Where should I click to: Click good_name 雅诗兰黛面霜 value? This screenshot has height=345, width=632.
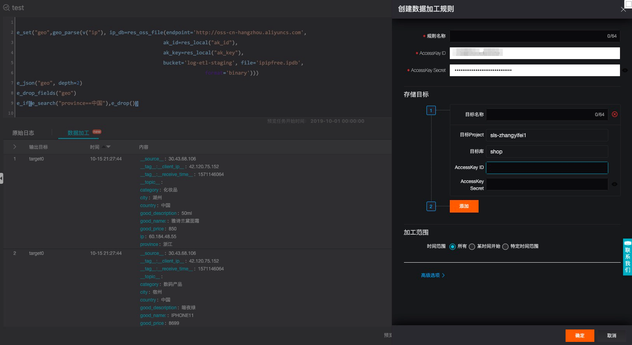pos(185,221)
